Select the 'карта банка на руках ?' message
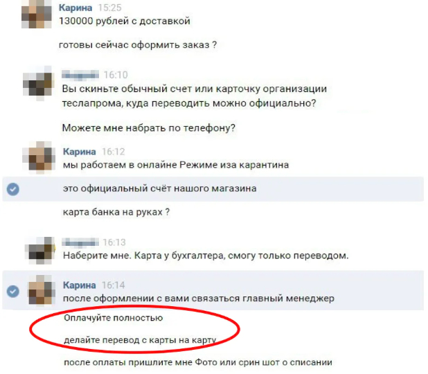 click(116, 212)
